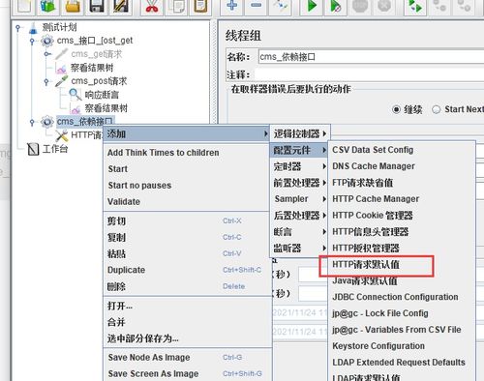The image size is (484, 381).
Task: Choose DNS Cache Manager
Action: coord(402,166)
